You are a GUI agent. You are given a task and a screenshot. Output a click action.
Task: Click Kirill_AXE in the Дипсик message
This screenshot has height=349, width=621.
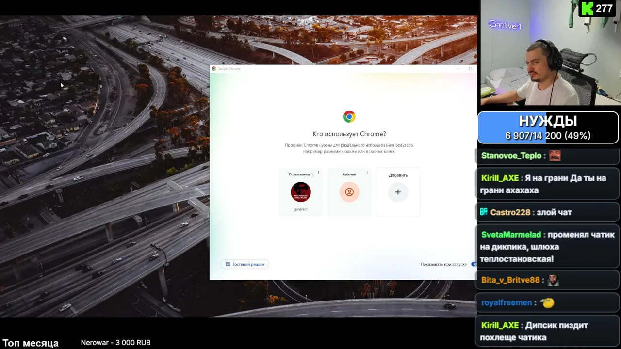coord(500,325)
